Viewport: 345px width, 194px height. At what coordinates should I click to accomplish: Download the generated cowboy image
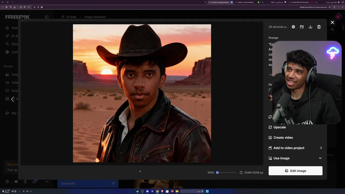click(x=310, y=27)
